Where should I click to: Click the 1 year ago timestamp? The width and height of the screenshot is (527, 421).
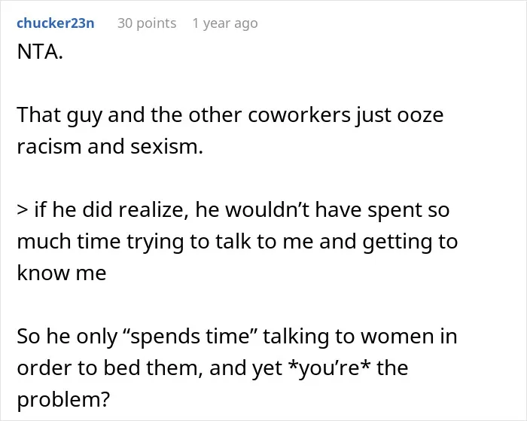[x=225, y=23]
